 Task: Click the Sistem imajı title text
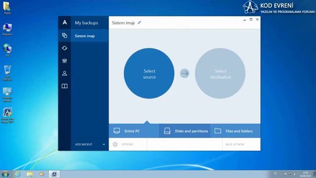tap(123, 23)
